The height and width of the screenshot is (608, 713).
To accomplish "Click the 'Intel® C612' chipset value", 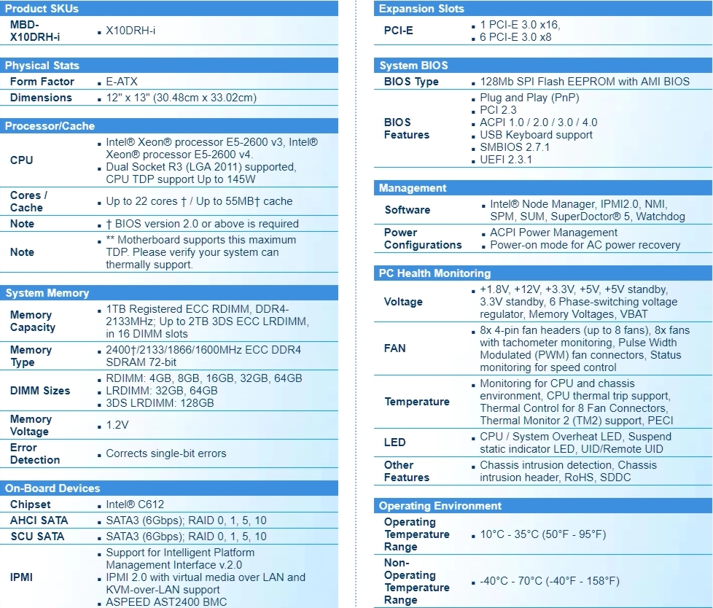I will click(135, 504).
